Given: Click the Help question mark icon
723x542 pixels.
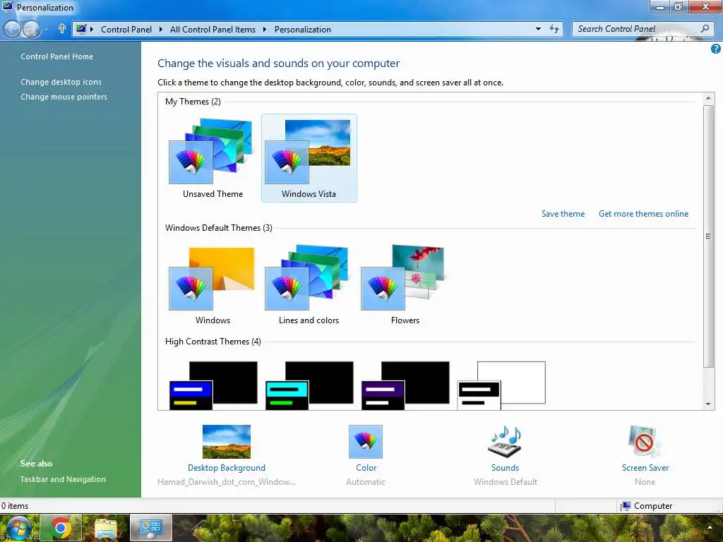Looking at the screenshot, I should pos(716,49).
